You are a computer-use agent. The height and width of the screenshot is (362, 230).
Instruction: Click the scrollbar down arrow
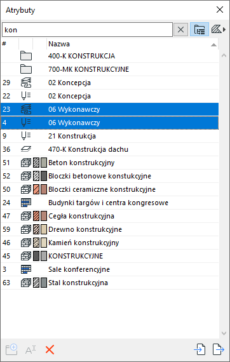(224, 333)
